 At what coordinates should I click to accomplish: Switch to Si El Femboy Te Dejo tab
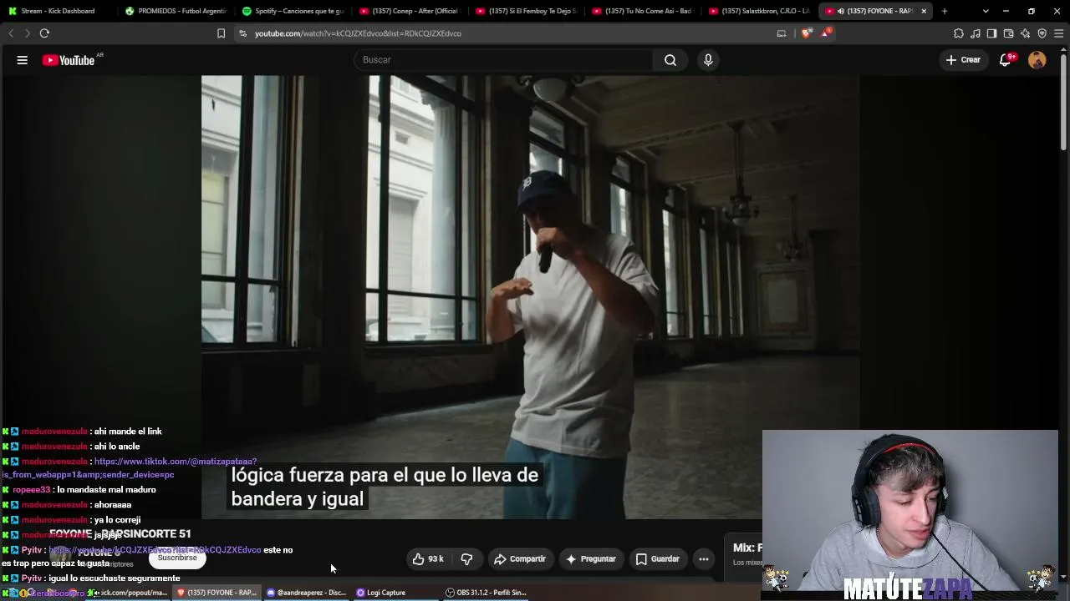click(x=526, y=11)
